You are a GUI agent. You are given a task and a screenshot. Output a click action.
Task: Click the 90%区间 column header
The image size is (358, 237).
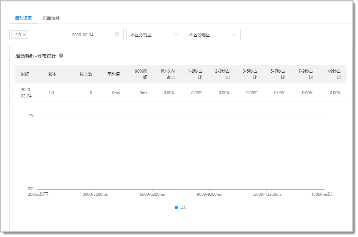click(141, 74)
